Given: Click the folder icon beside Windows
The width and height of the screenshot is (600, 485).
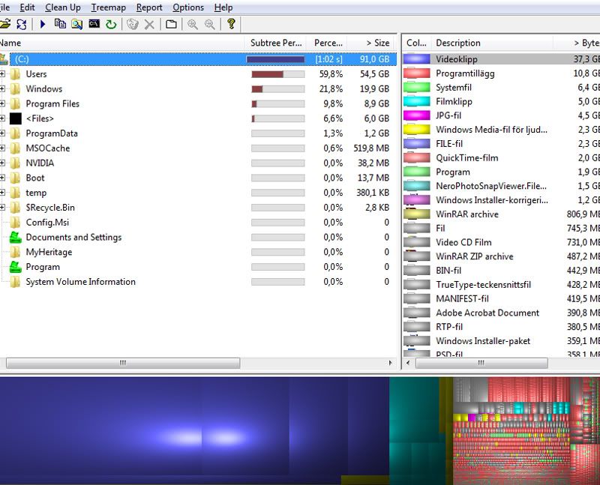Looking at the screenshot, I should click(15, 88).
